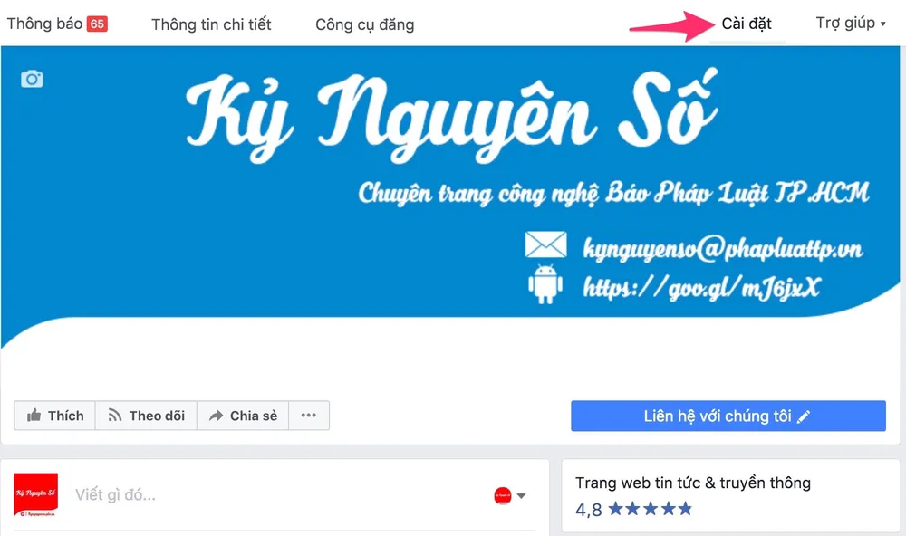Click the share arrow icon on Chia sẻ
The width and height of the screenshot is (906, 536).
pos(217,416)
